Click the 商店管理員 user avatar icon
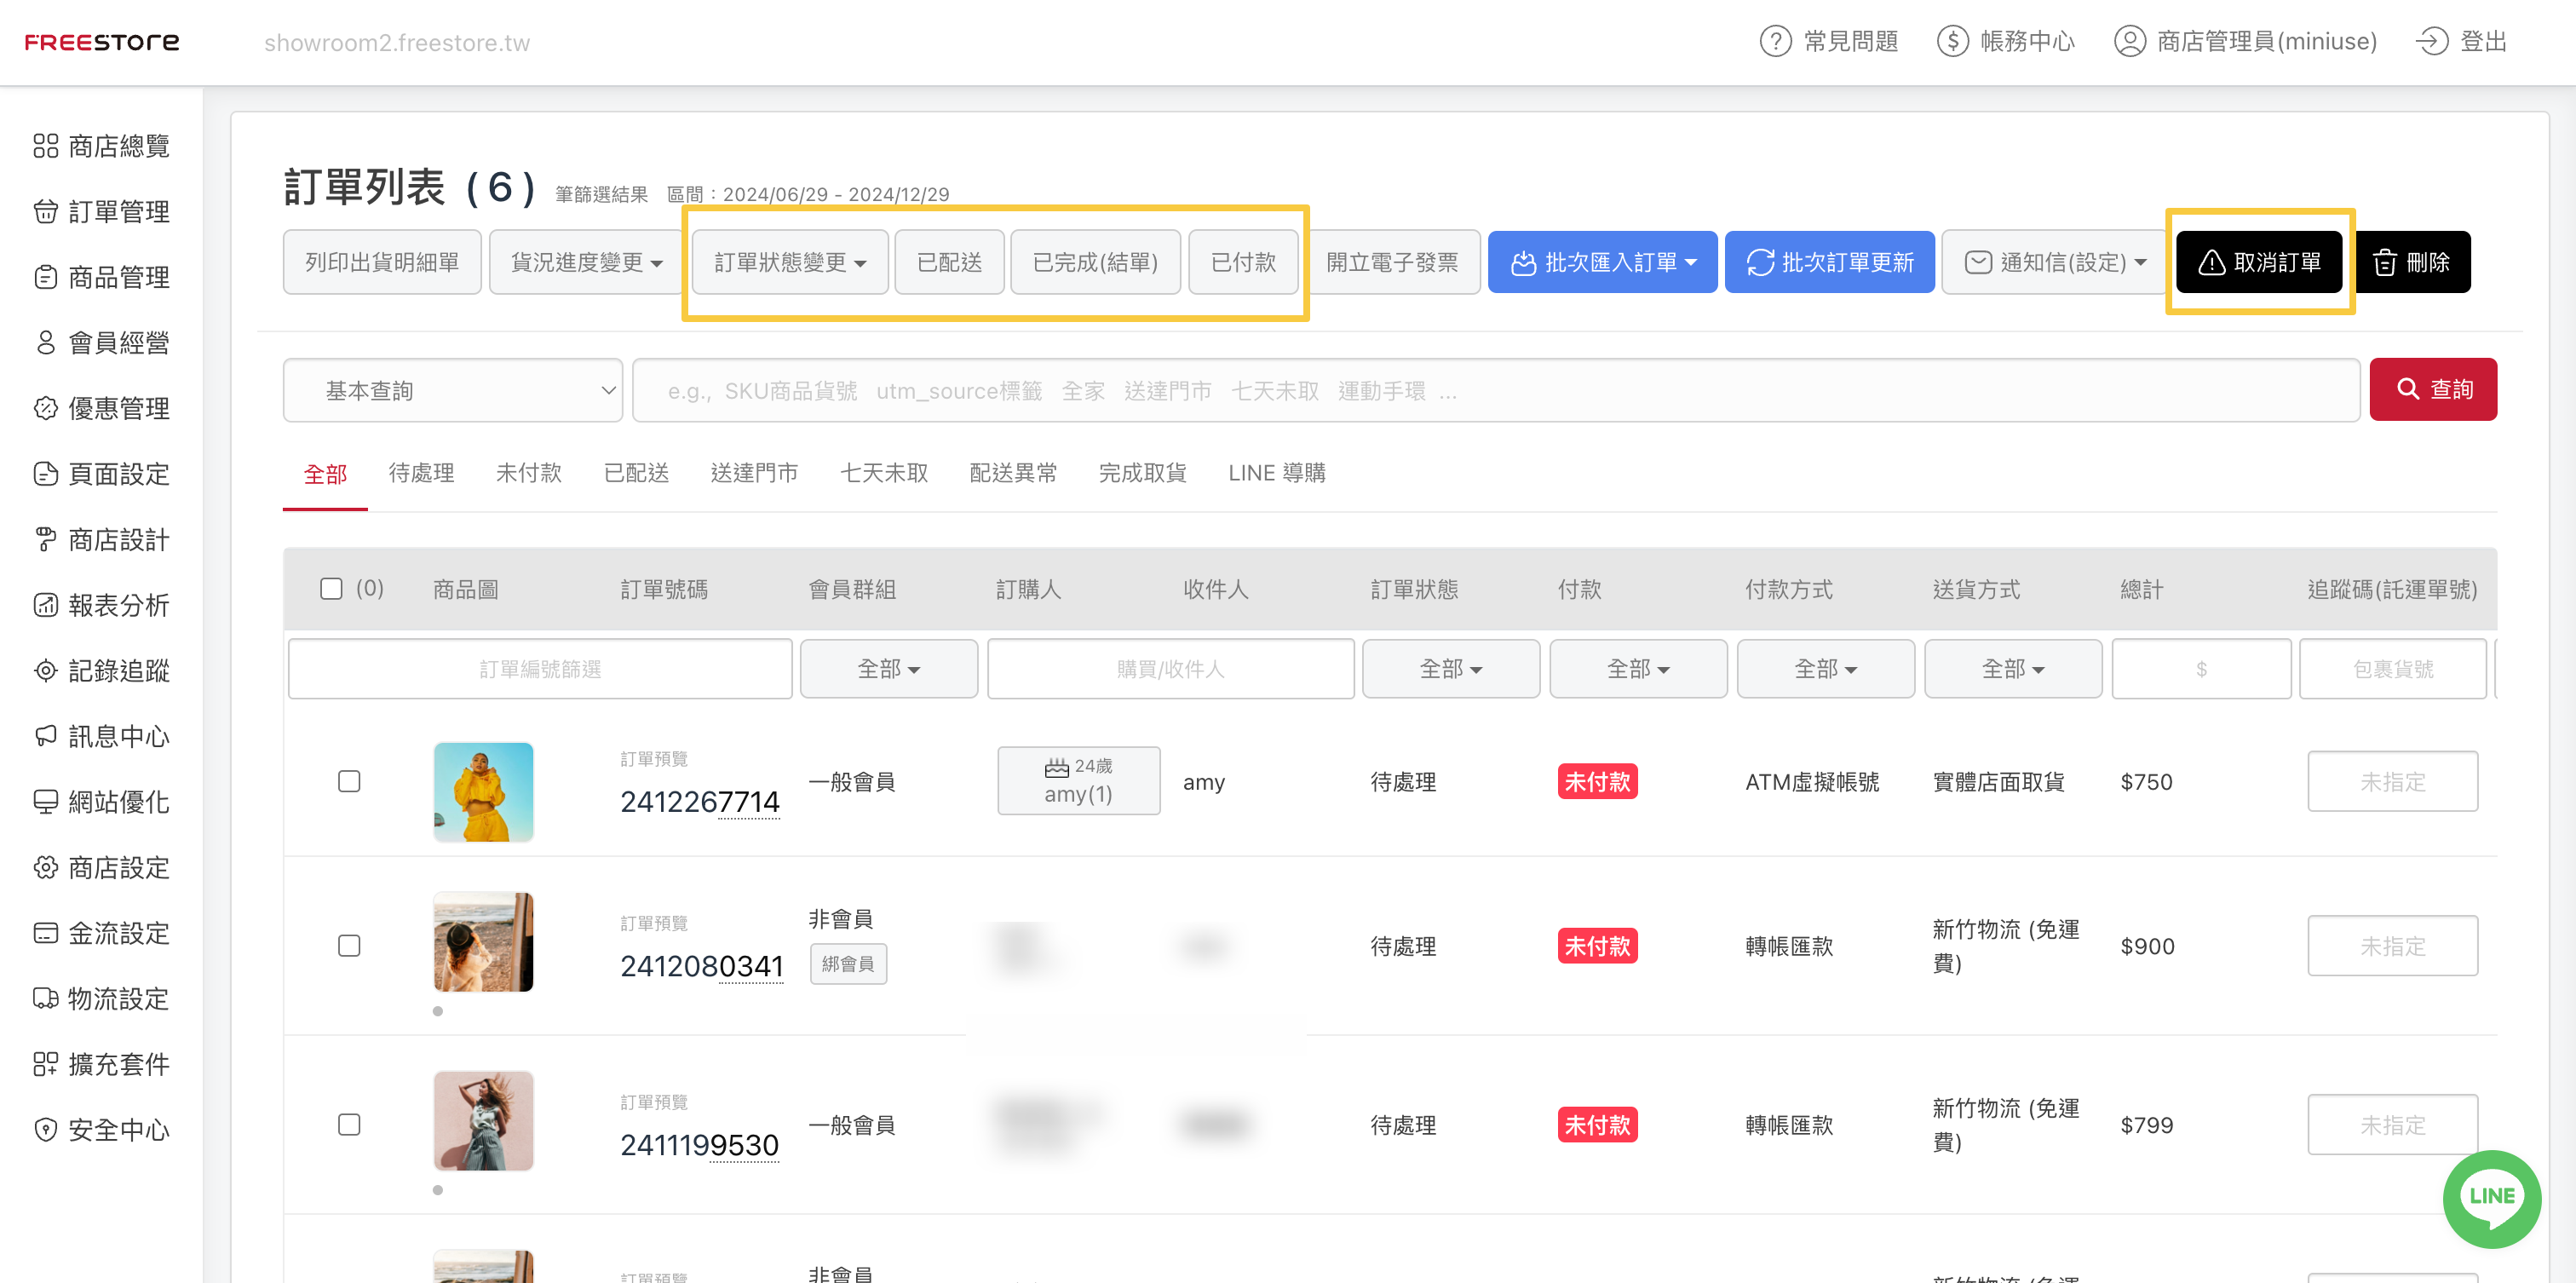The image size is (2576, 1283). coord(2129,41)
